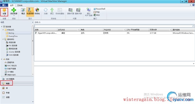
Task: Open 作业 jobs window from ribbon
Action: tap(97, 12)
